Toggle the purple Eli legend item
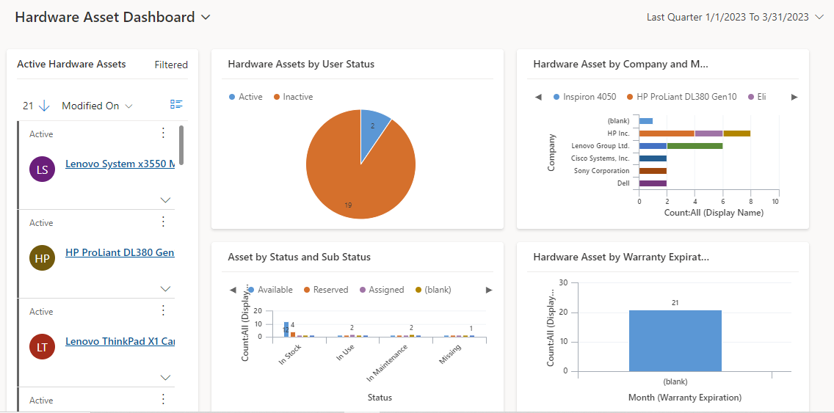Viewport: 834px width, 413px height. (x=757, y=97)
